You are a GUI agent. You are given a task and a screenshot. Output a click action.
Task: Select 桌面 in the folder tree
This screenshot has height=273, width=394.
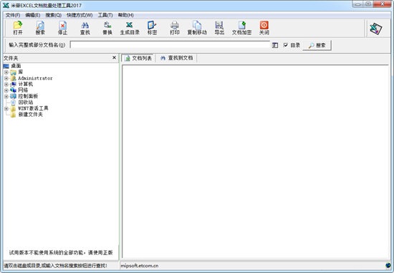click(16, 66)
